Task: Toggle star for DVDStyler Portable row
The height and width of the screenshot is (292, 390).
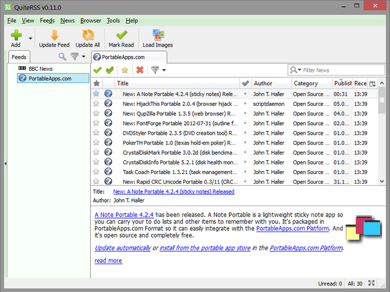Action: click(x=96, y=132)
